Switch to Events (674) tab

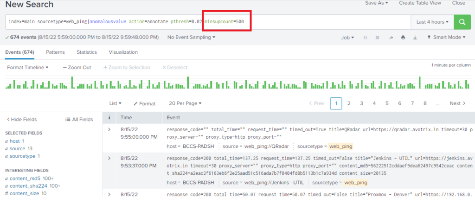coord(19,52)
